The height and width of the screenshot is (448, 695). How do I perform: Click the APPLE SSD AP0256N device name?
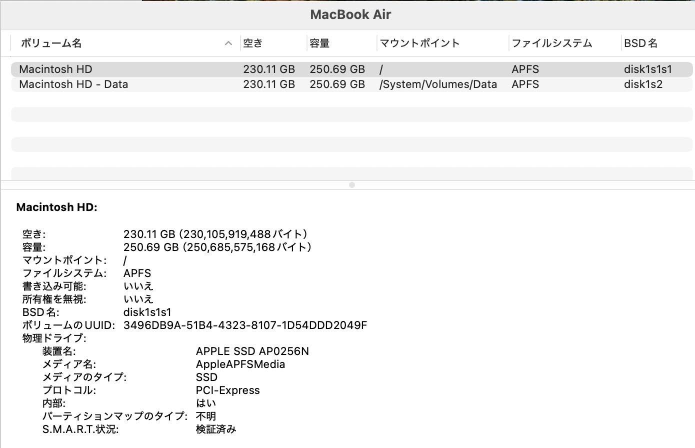click(252, 351)
